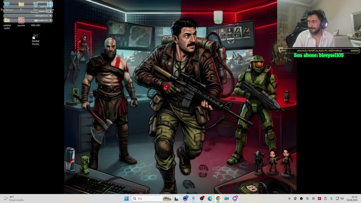Click the USB safely remove tray icon
This screenshot has height=203, width=361.
(325, 198)
